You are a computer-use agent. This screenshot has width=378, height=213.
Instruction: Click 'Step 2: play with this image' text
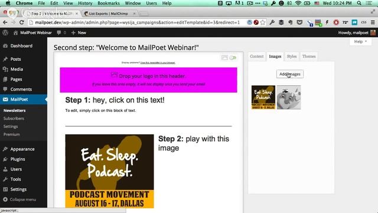click(x=194, y=143)
